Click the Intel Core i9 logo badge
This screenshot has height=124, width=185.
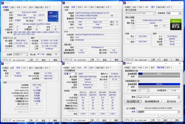[x=53, y=16]
